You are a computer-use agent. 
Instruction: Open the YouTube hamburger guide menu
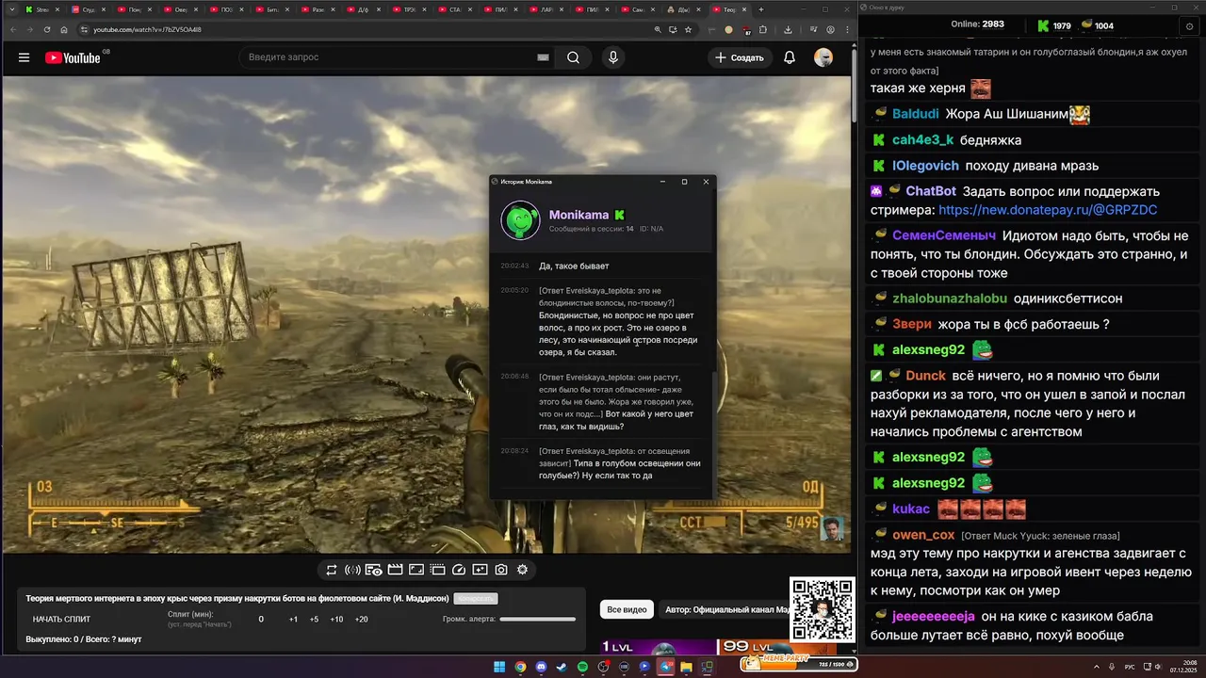point(24,57)
